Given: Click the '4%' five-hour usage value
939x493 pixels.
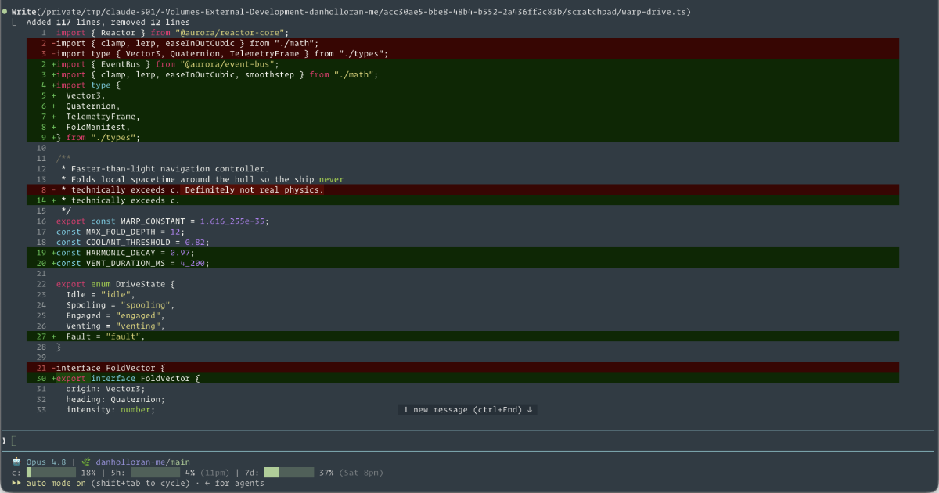Looking at the screenshot, I should 190,473.
